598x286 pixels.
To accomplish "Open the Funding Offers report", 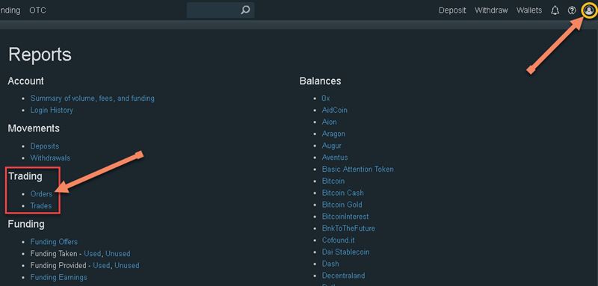I will pos(54,242).
